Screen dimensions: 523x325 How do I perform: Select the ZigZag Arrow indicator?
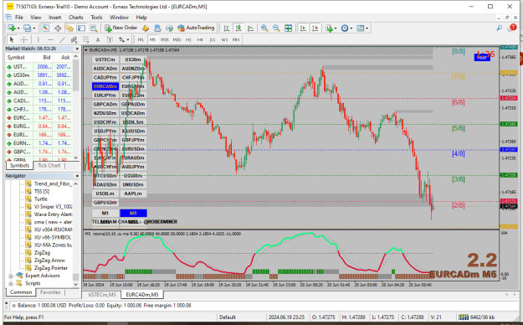(49, 261)
